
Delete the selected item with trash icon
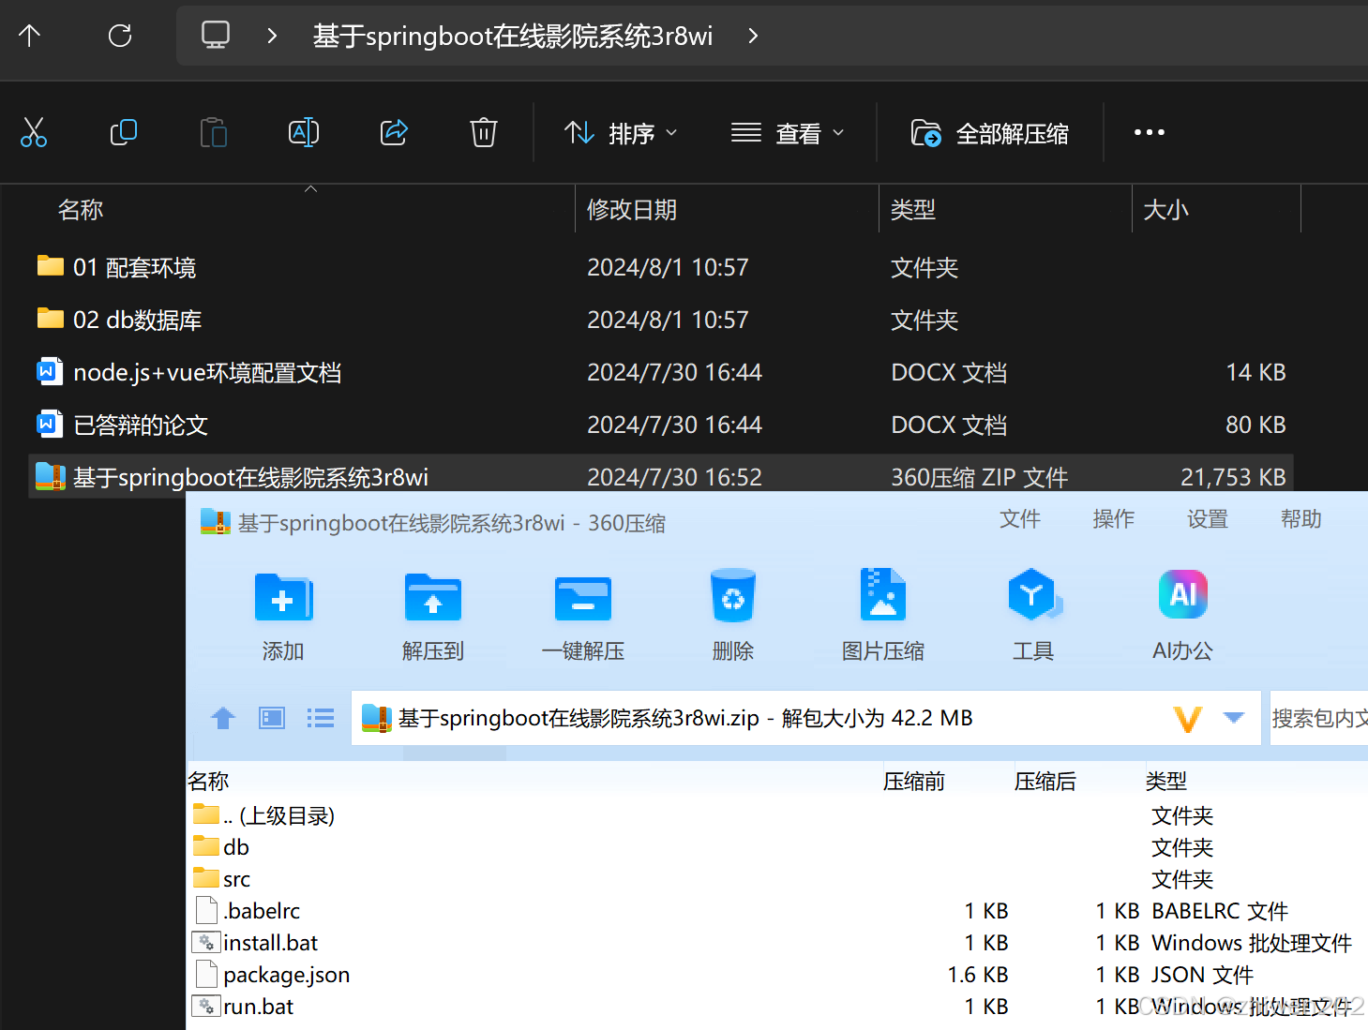click(484, 132)
